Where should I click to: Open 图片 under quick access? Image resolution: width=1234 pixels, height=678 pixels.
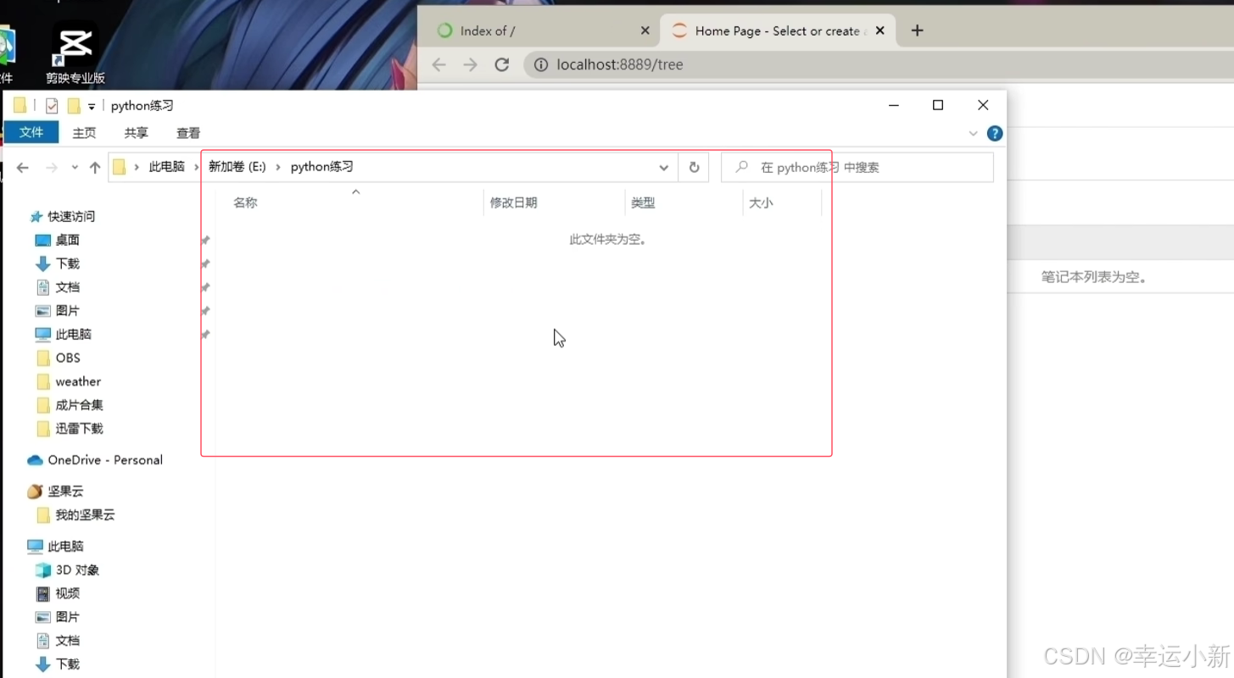[67, 311]
